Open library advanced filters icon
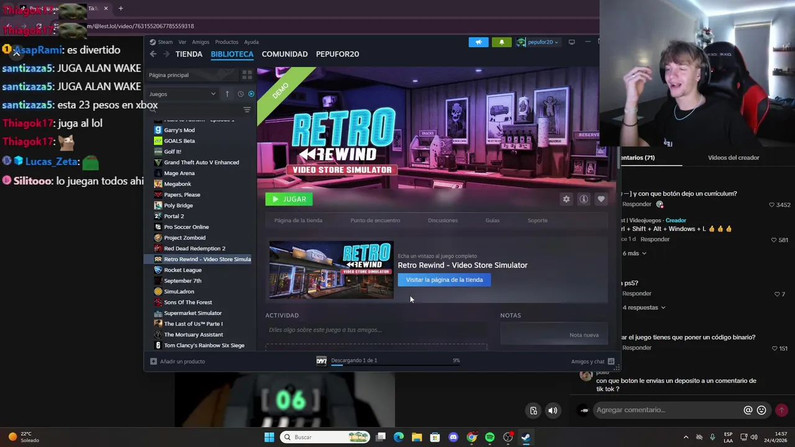This screenshot has width=795, height=447. coord(247,110)
